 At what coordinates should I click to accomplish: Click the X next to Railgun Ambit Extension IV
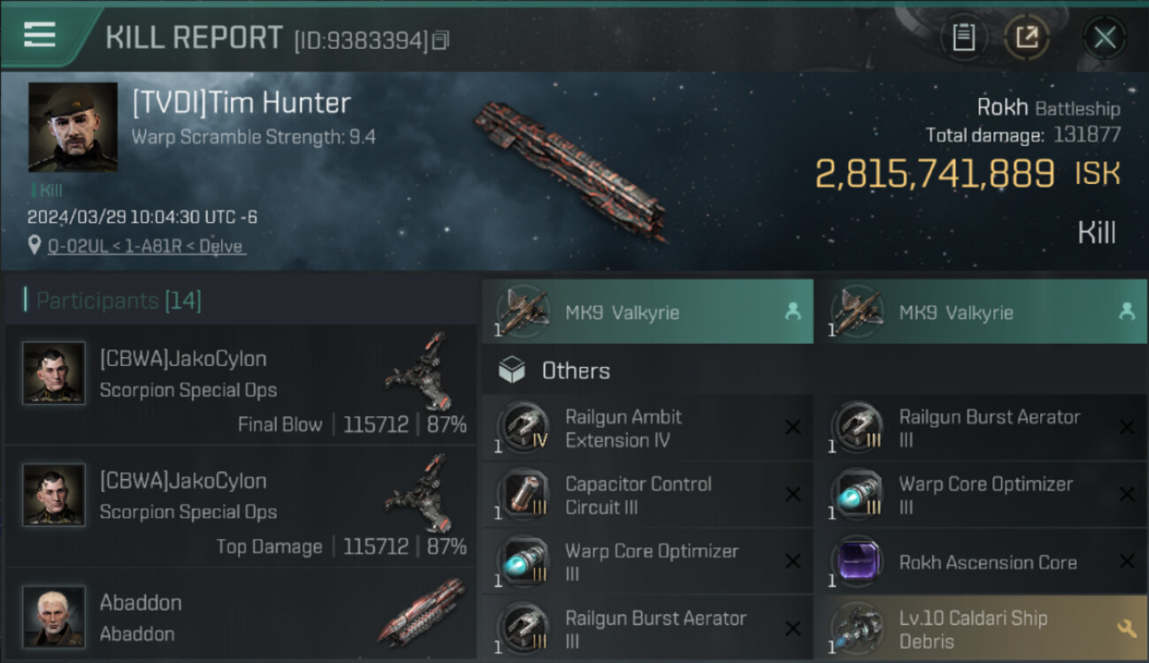793,428
